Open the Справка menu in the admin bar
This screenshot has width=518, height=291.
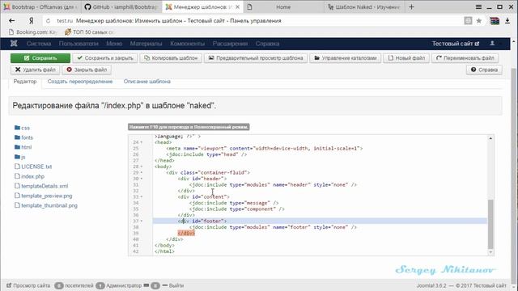(267, 44)
